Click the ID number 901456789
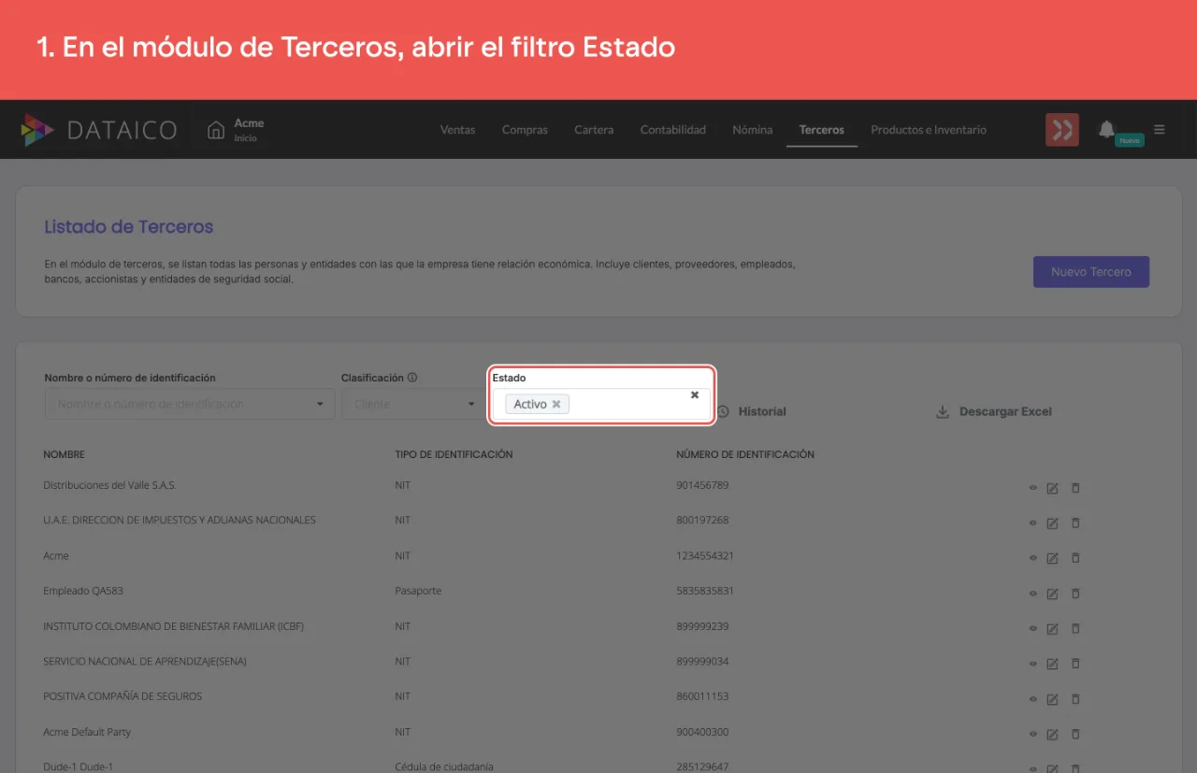The width and height of the screenshot is (1197, 773). tap(702, 485)
